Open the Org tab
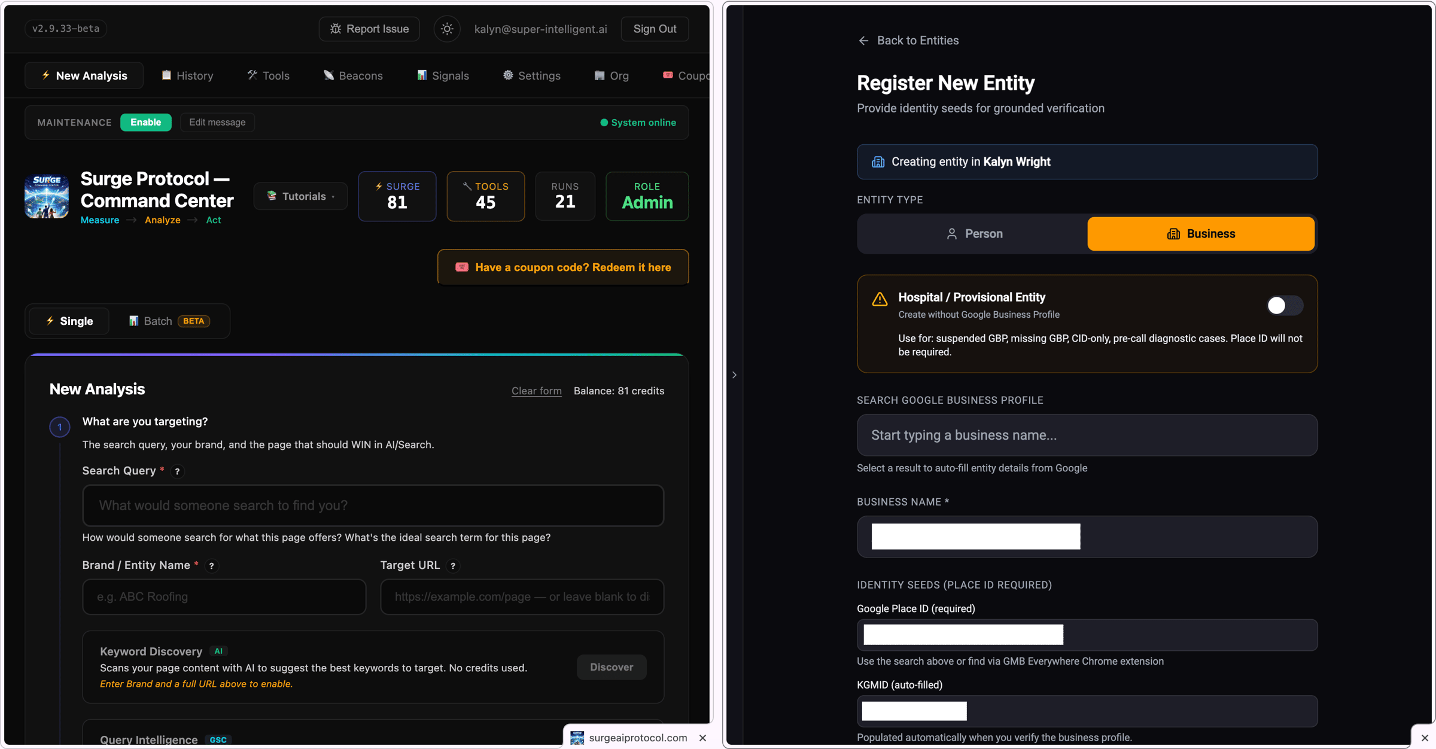This screenshot has height=749, width=1436. click(611, 75)
